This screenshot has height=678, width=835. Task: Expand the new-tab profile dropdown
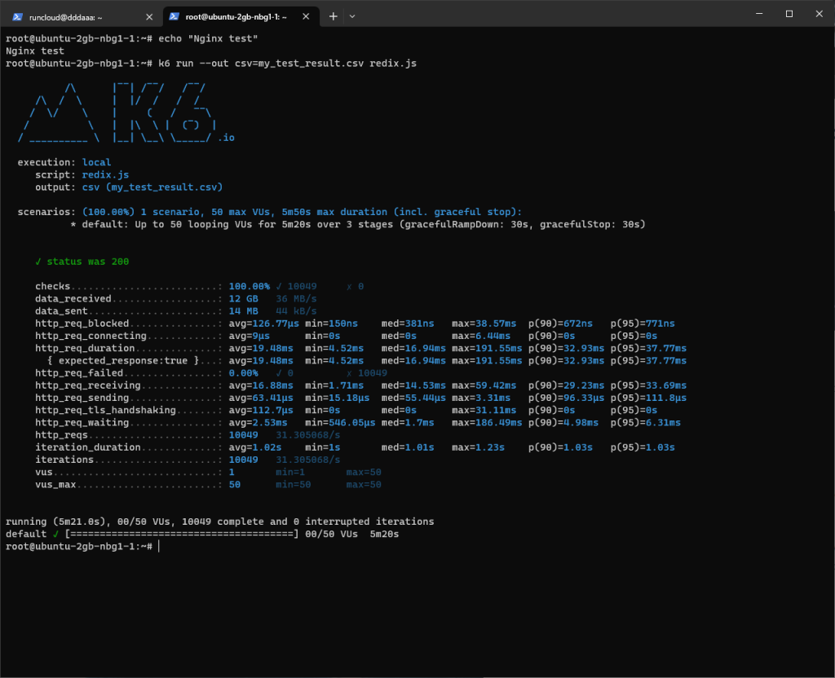click(x=352, y=16)
